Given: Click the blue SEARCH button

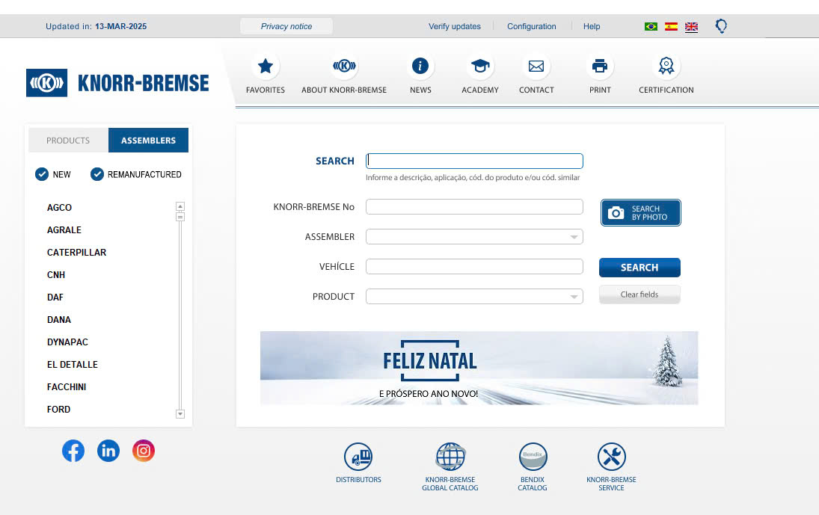Looking at the screenshot, I should click(639, 268).
